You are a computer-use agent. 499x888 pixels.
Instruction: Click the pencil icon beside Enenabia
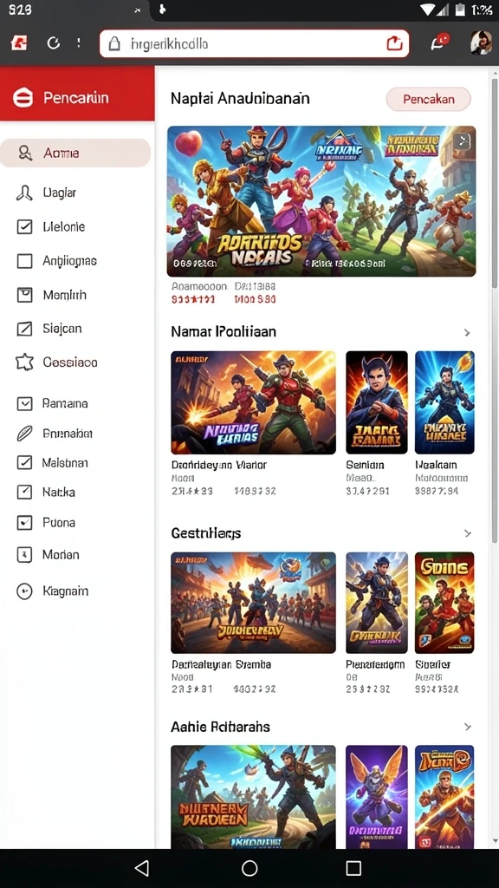click(24, 434)
